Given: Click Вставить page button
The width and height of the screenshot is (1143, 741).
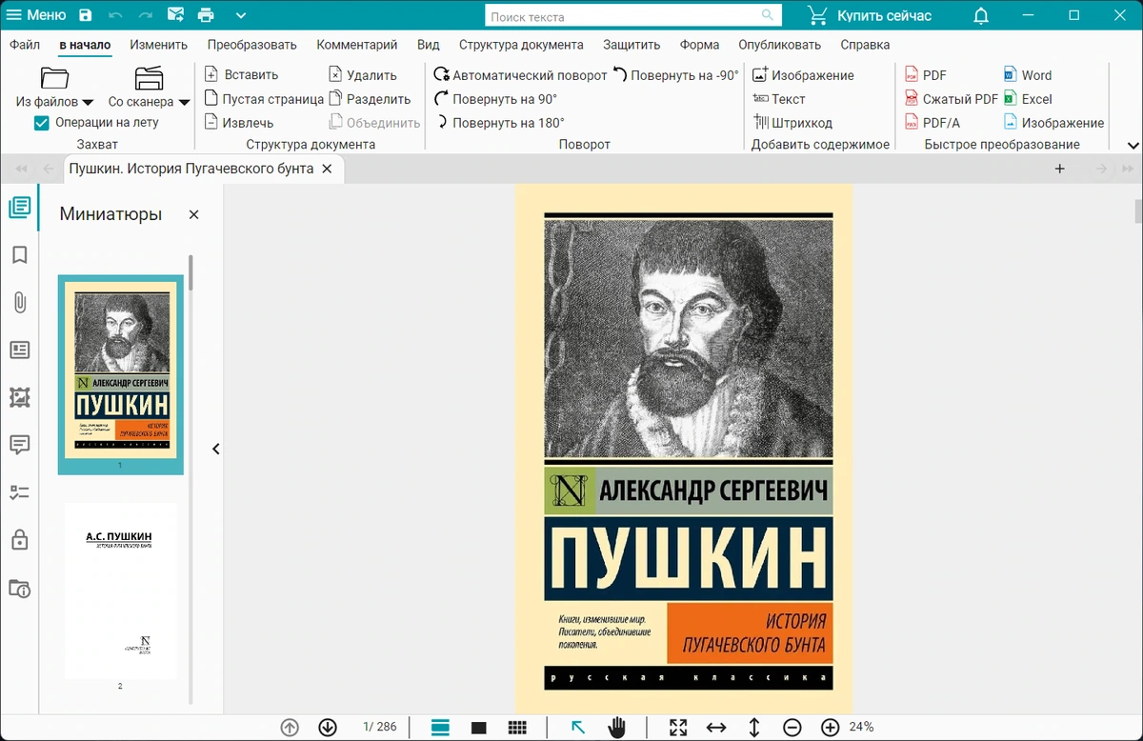Looking at the screenshot, I should click(x=241, y=74).
